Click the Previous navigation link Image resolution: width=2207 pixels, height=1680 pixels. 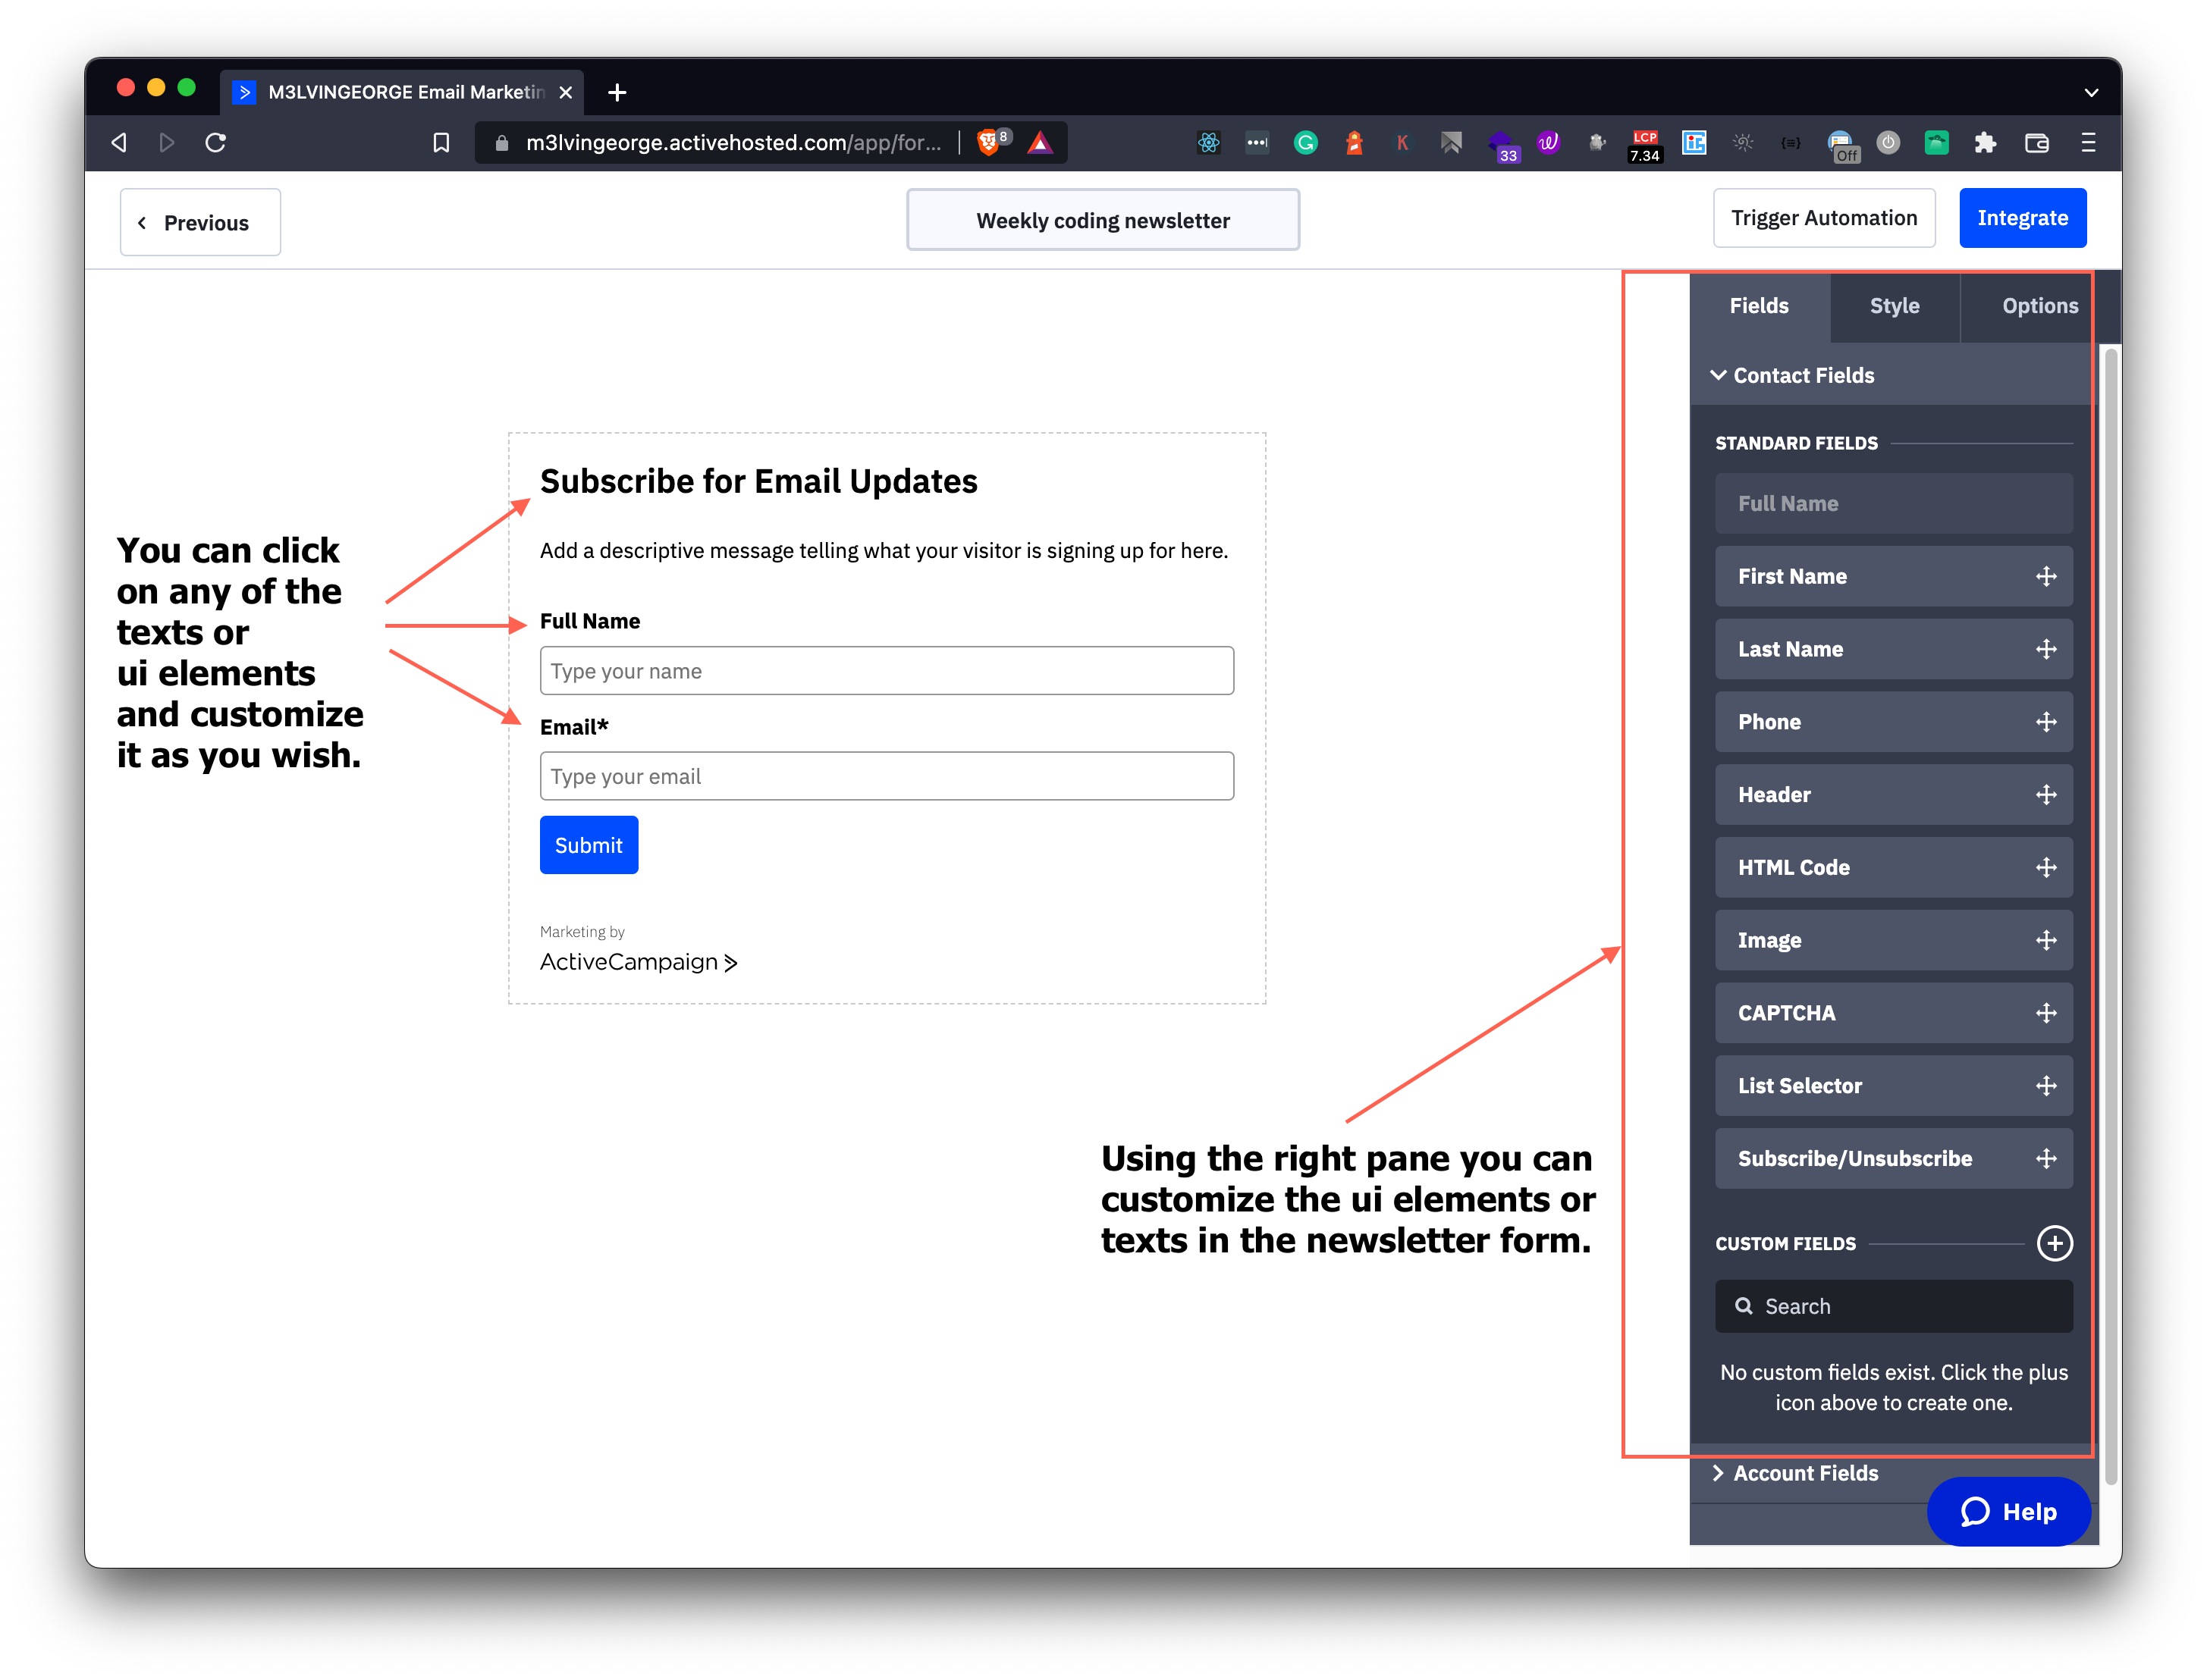[199, 221]
